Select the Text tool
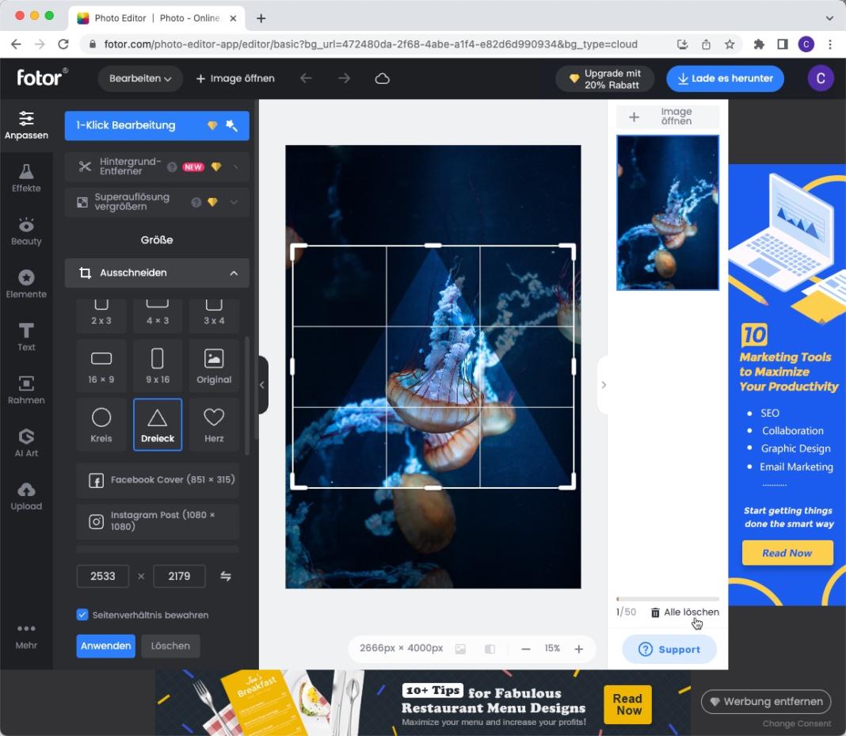This screenshot has height=736, width=846. click(26, 337)
